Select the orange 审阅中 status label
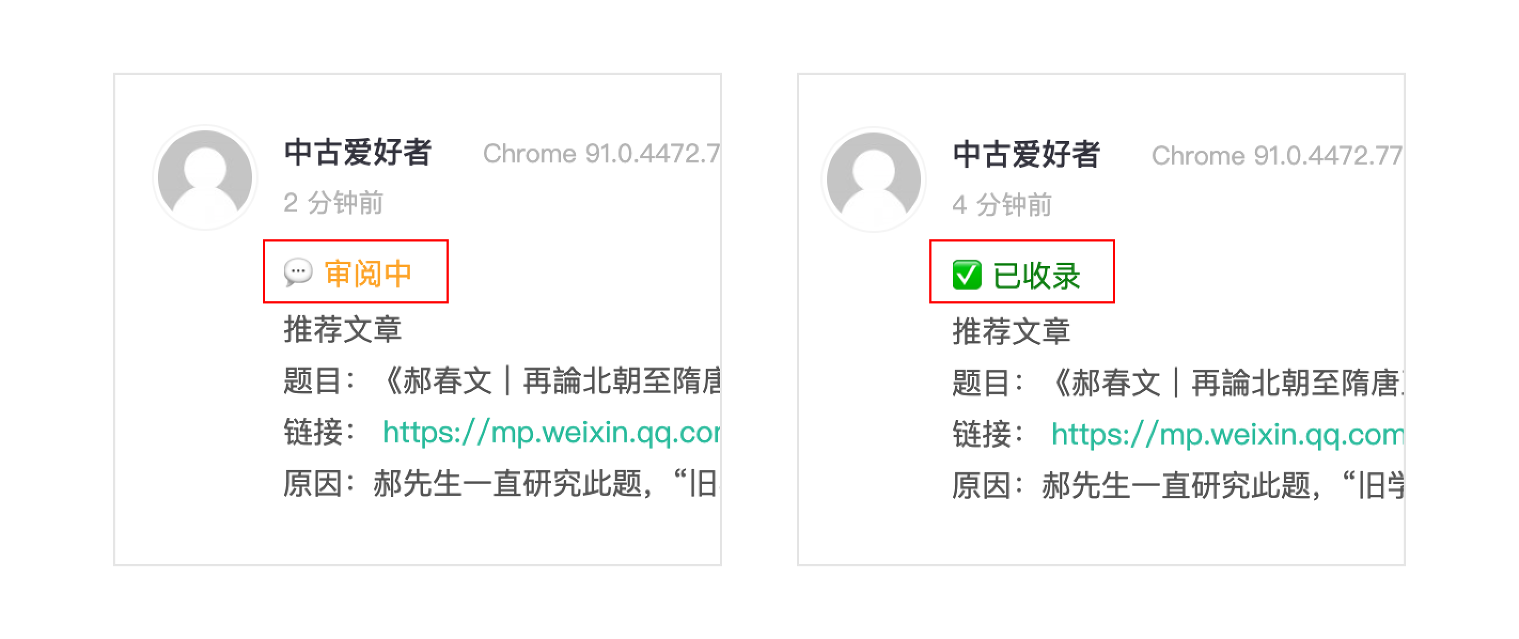The image size is (1519, 639). click(x=368, y=273)
